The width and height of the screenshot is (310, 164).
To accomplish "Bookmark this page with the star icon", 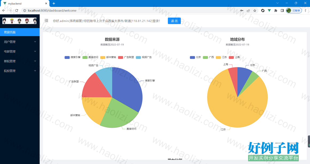I will (255, 11).
